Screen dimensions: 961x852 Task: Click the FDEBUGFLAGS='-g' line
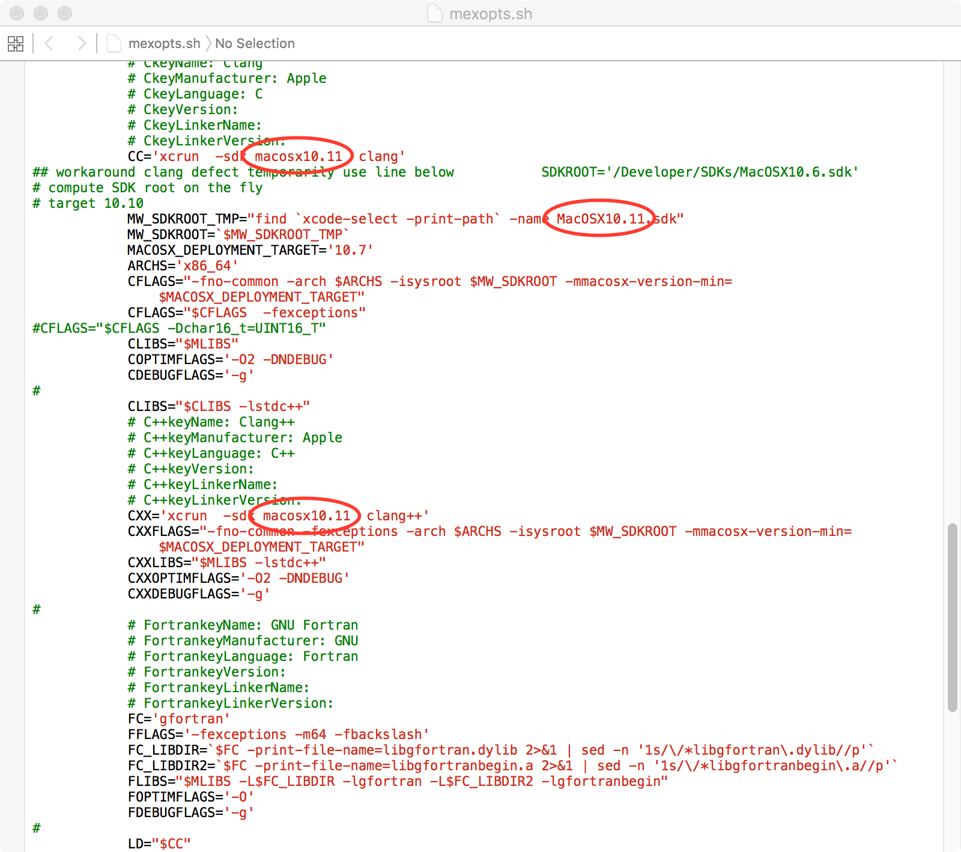pos(190,812)
